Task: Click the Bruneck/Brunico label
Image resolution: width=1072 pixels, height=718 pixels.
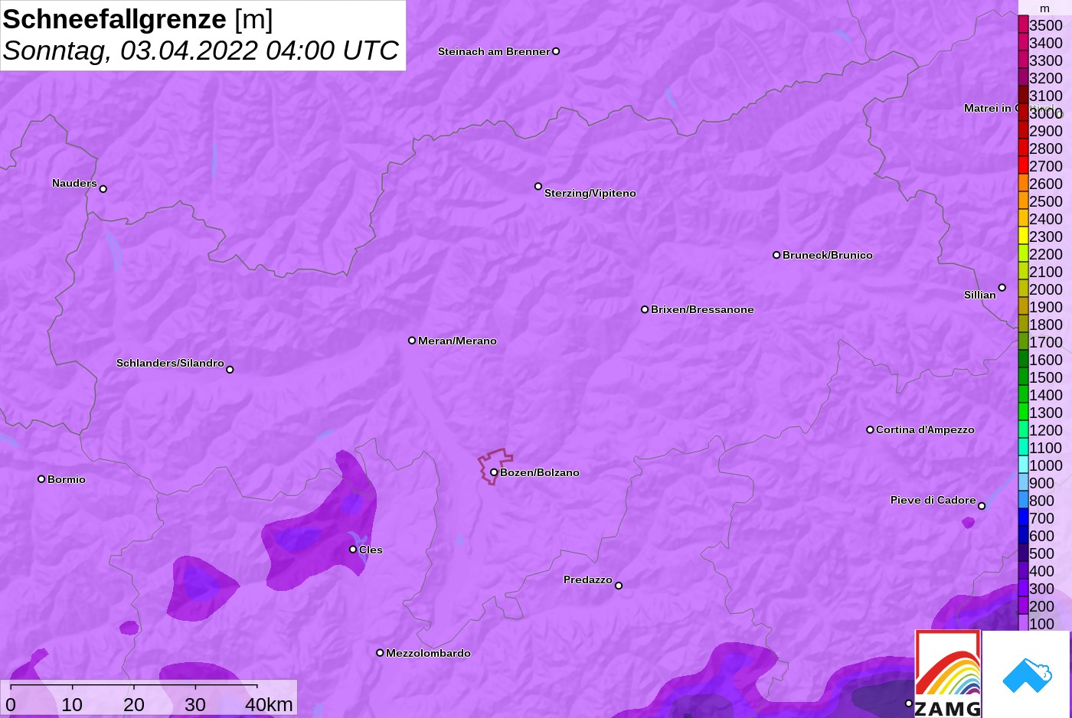Action: (x=828, y=255)
